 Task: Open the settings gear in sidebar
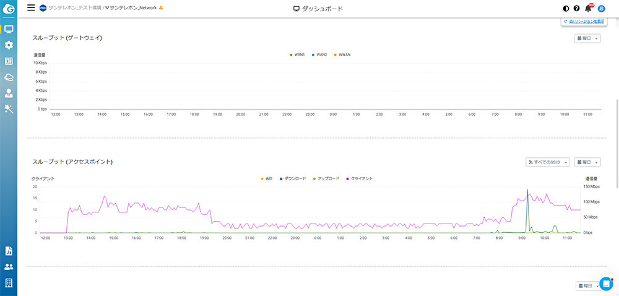click(9, 45)
